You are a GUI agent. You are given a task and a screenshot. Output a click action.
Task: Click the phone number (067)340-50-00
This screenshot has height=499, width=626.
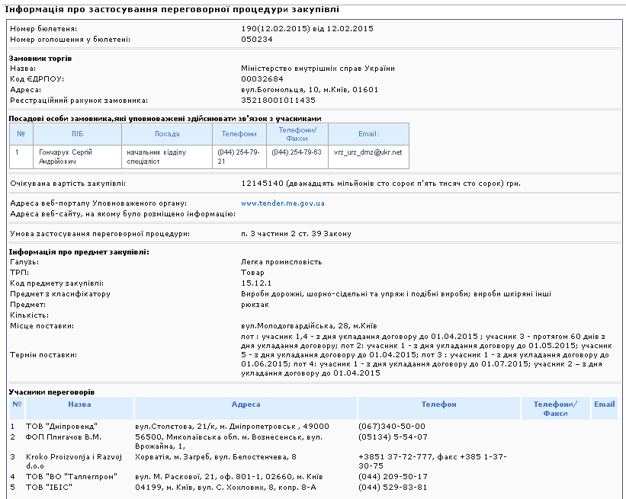[x=391, y=426]
